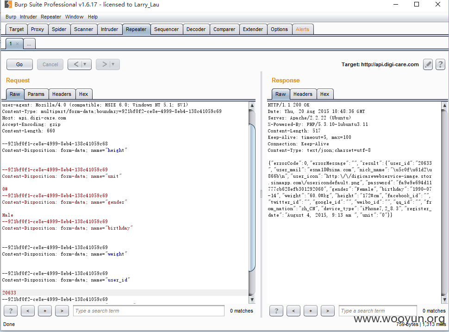Screen dimensions: 449x332
Task: Switch to the Intruder tool tab
Action: tap(109, 29)
